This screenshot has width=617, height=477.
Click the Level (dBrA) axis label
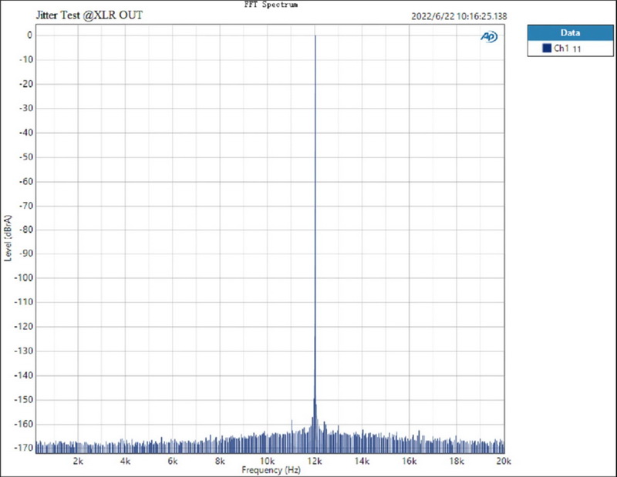8,233
